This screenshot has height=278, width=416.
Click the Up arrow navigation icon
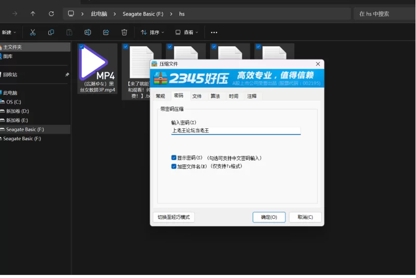[33, 14]
